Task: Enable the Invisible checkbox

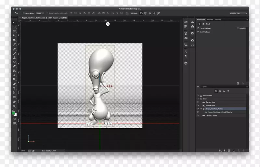Action: [238, 28]
